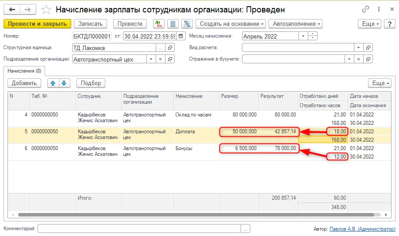This screenshot has height=236, width=399.
Task: Copy link to document with chain icon
Action: click(365, 9)
